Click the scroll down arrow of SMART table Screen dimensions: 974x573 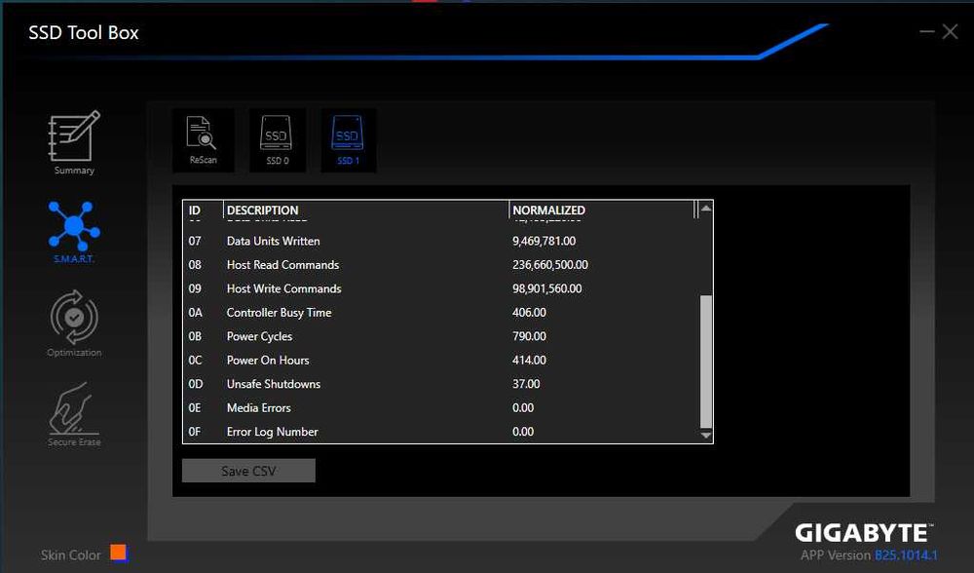(705, 435)
